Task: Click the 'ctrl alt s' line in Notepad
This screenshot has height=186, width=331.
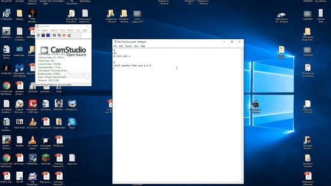Action: point(122,56)
